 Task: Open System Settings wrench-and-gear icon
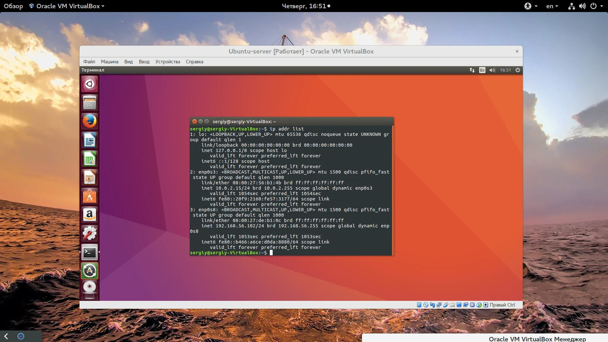click(90, 234)
